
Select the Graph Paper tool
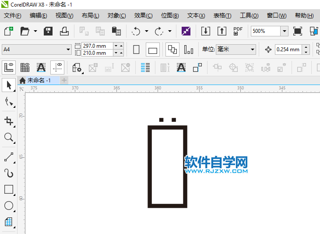point(9,222)
